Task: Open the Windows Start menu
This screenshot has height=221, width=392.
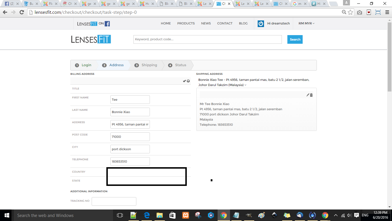Action: pos(7,215)
